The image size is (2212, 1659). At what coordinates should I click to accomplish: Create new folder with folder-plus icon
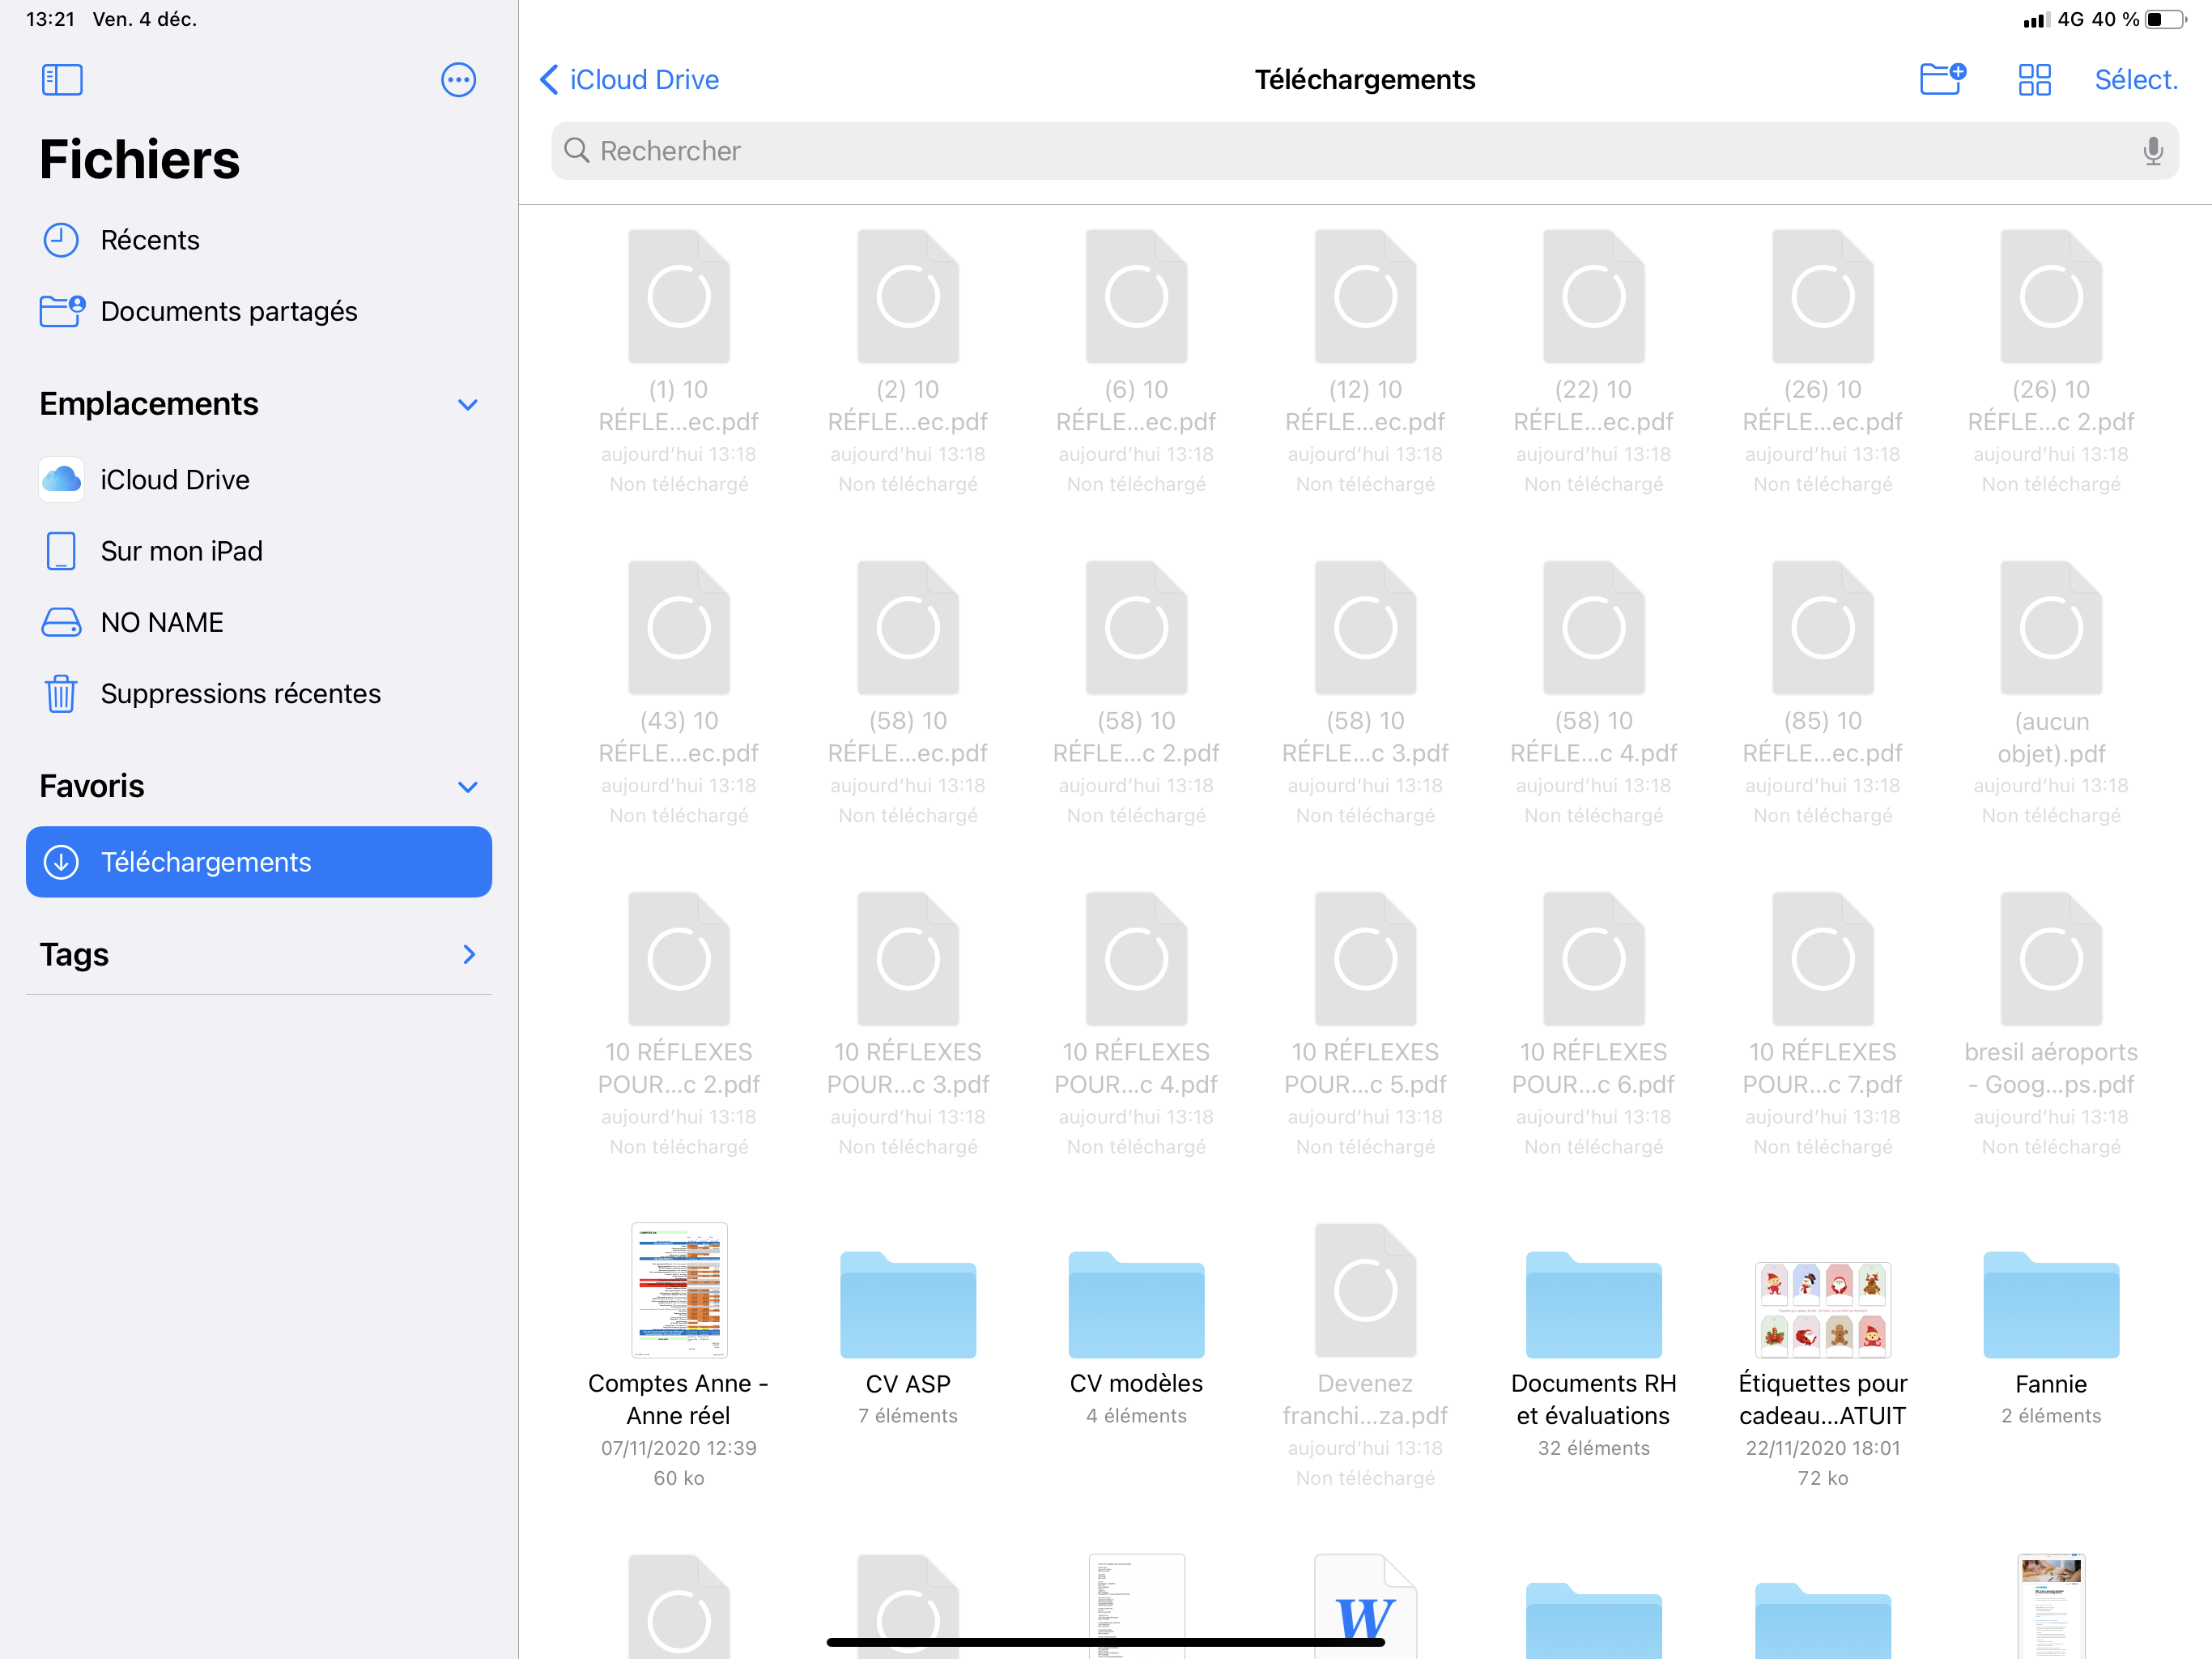pos(1942,79)
